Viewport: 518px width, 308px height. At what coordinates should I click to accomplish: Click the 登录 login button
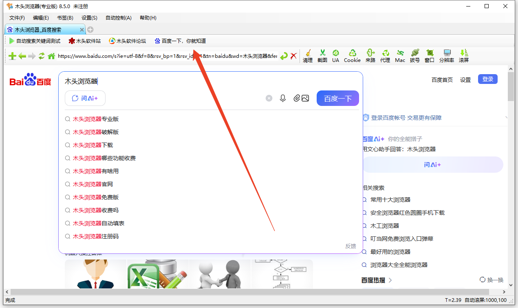(488, 79)
